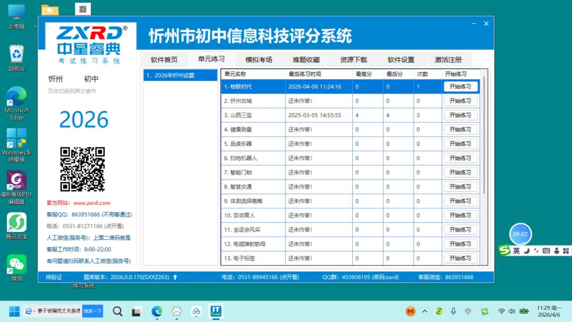This screenshot has height=322, width=572.
Task: Sort by 单元名称 column header
Action: (253, 74)
